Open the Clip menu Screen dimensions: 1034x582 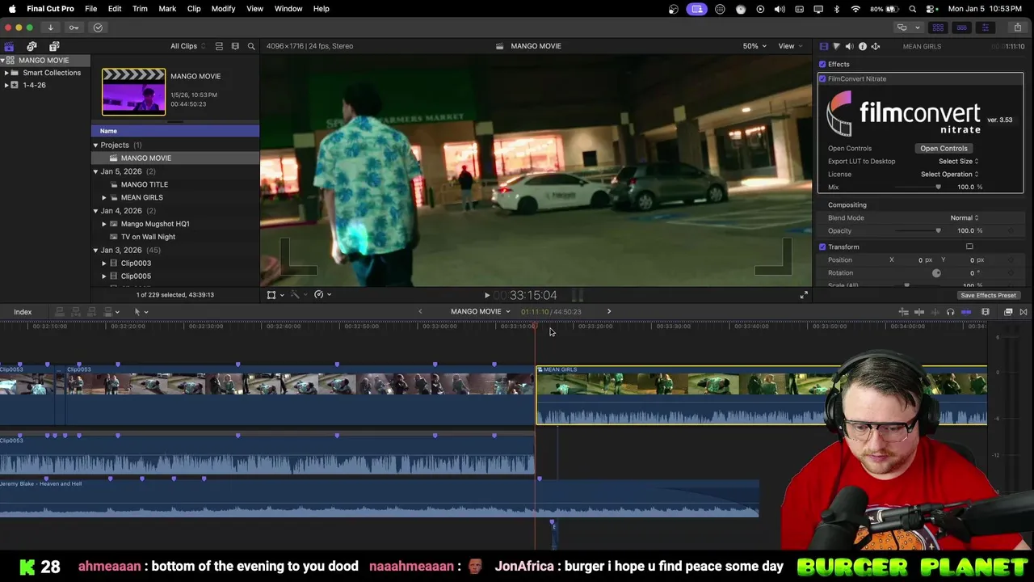194,8
